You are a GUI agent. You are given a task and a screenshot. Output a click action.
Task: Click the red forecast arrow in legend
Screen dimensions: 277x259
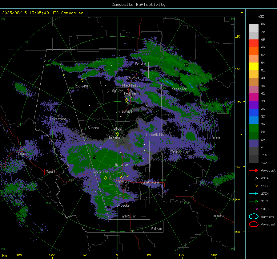pos(254,170)
